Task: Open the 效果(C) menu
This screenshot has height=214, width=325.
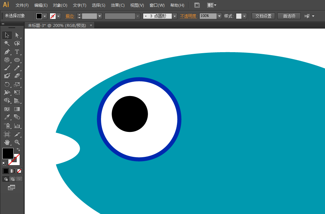Action: click(x=118, y=5)
